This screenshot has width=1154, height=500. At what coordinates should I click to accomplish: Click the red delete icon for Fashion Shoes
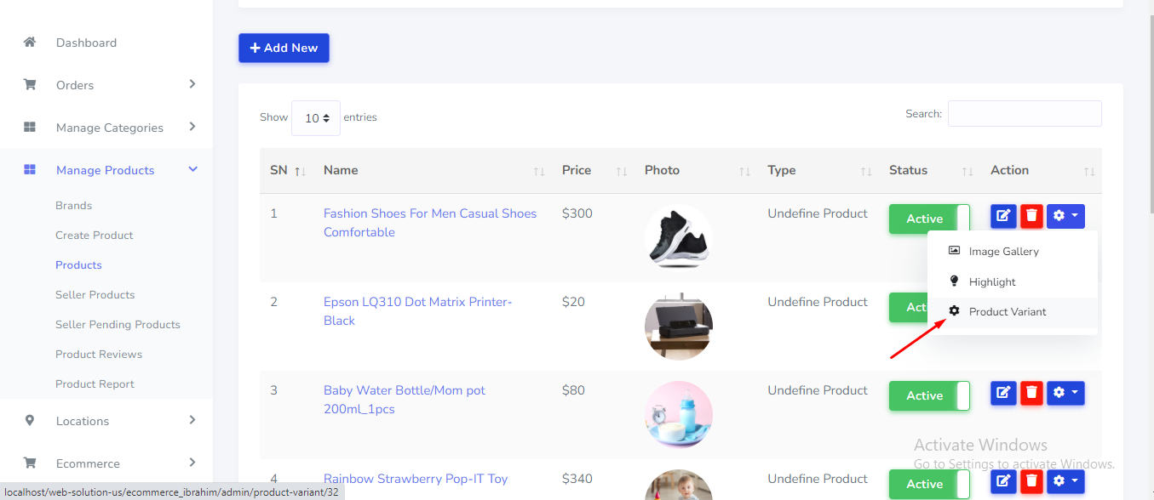point(1031,216)
